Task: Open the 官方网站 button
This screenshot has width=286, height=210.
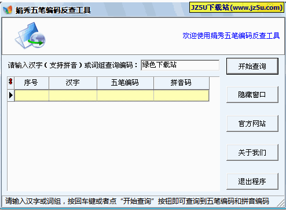Action: pyautogui.click(x=252, y=123)
